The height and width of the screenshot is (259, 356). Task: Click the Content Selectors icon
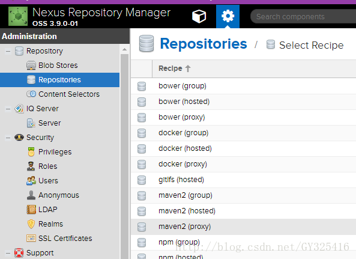tap(31, 94)
